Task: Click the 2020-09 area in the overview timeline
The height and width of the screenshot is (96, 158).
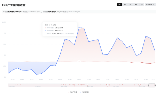Action: click(x=64, y=86)
